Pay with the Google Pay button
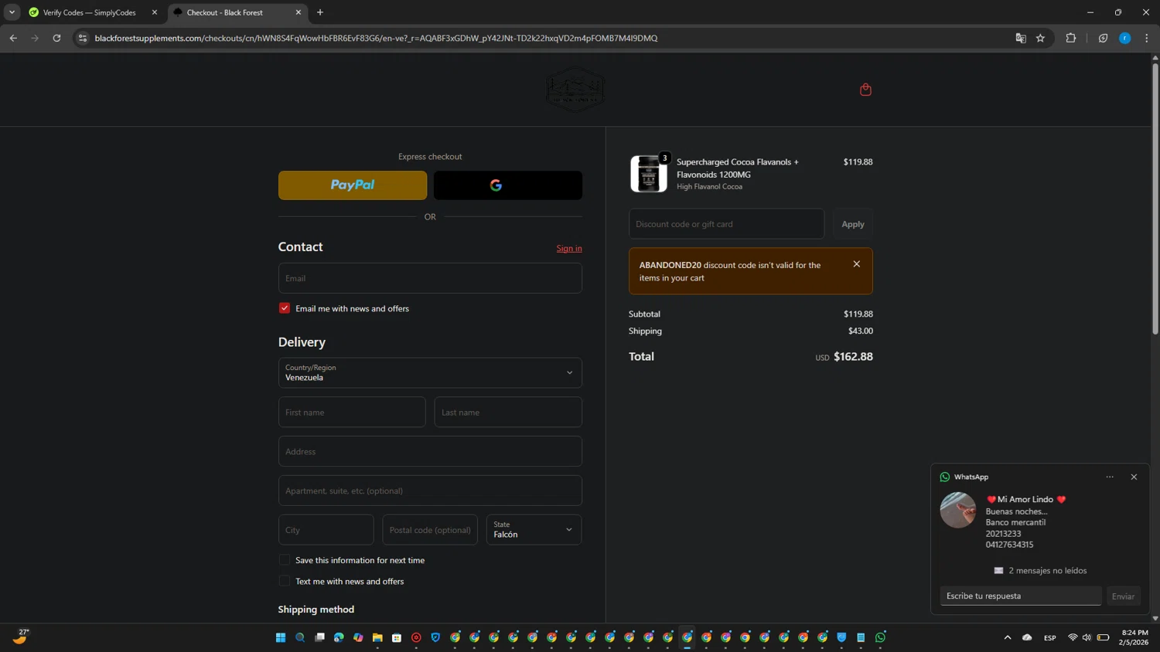The width and height of the screenshot is (1160, 652). [x=508, y=185]
